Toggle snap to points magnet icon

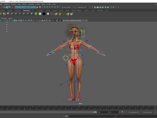click(x=50, y=7)
